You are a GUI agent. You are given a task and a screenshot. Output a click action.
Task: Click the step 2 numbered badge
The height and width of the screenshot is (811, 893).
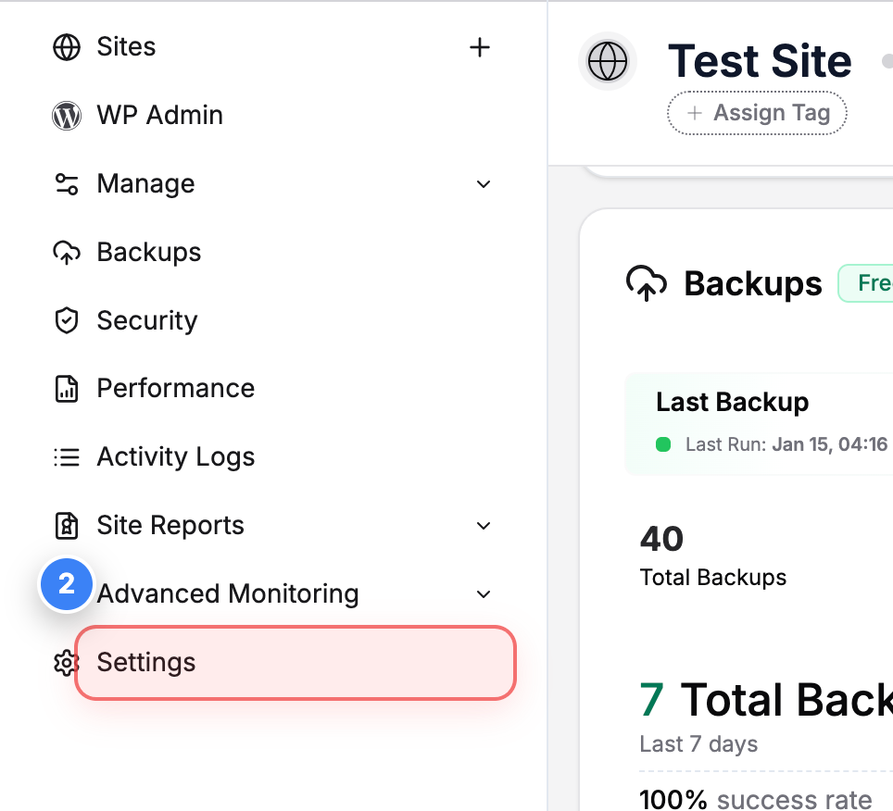(x=66, y=584)
